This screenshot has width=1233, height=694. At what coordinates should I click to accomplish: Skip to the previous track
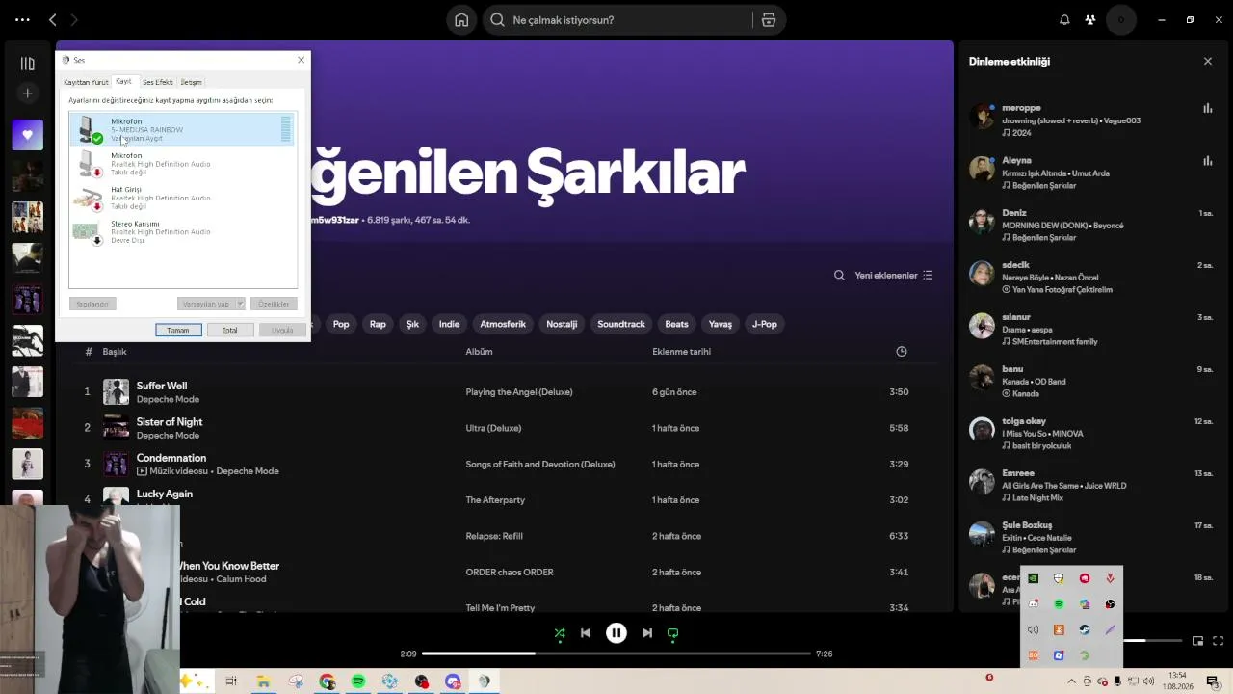pos(586,633)
